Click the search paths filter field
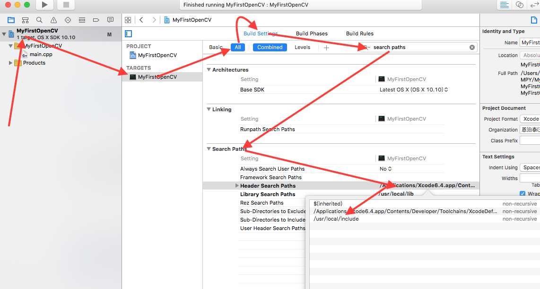540x289 pixels. point(418,47)
